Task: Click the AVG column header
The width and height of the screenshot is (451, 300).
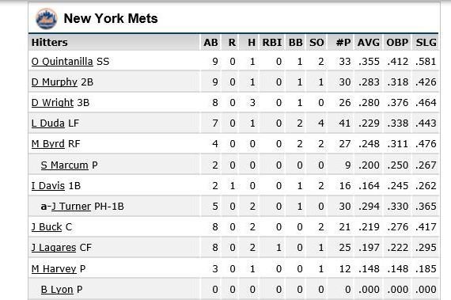Action: coord(369,43)
